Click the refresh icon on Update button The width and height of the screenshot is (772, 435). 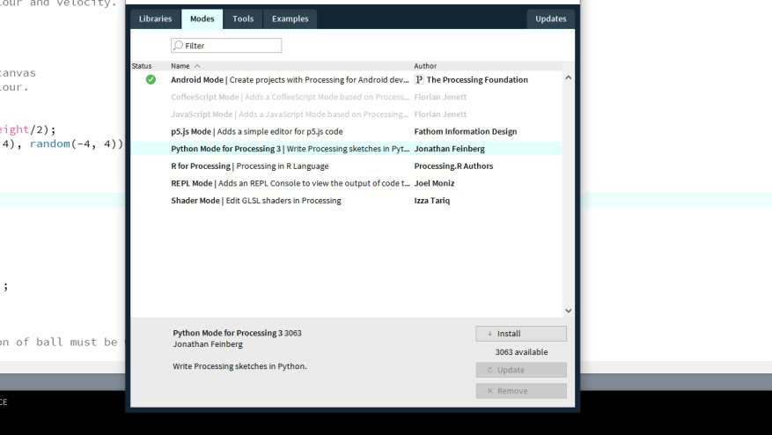pyautogui.click(x=489, y=370)
